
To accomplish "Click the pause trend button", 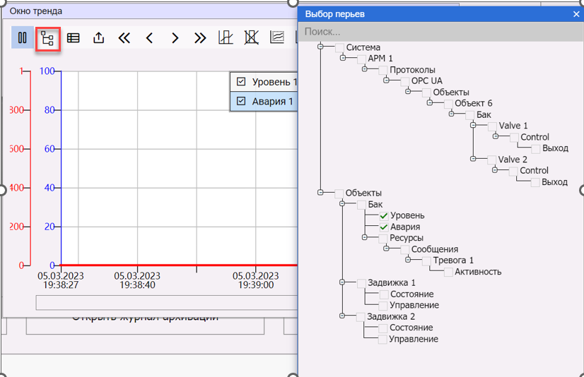I will pyautogui.click(x=23, y=38).
